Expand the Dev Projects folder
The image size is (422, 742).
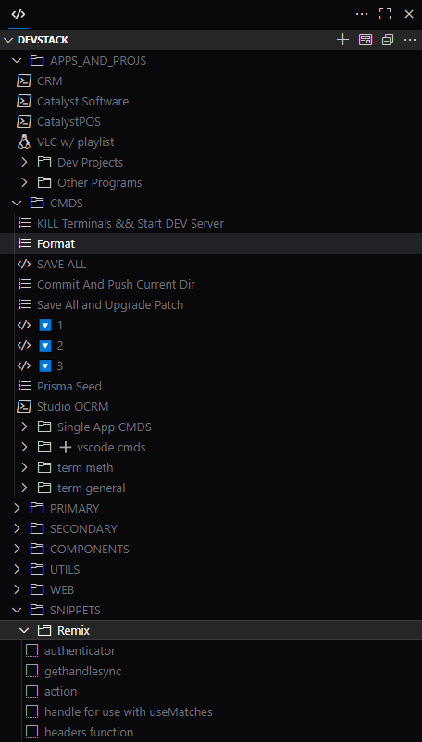click(25, 162)
